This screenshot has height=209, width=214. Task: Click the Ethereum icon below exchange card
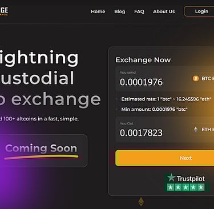tap(141, 202)
